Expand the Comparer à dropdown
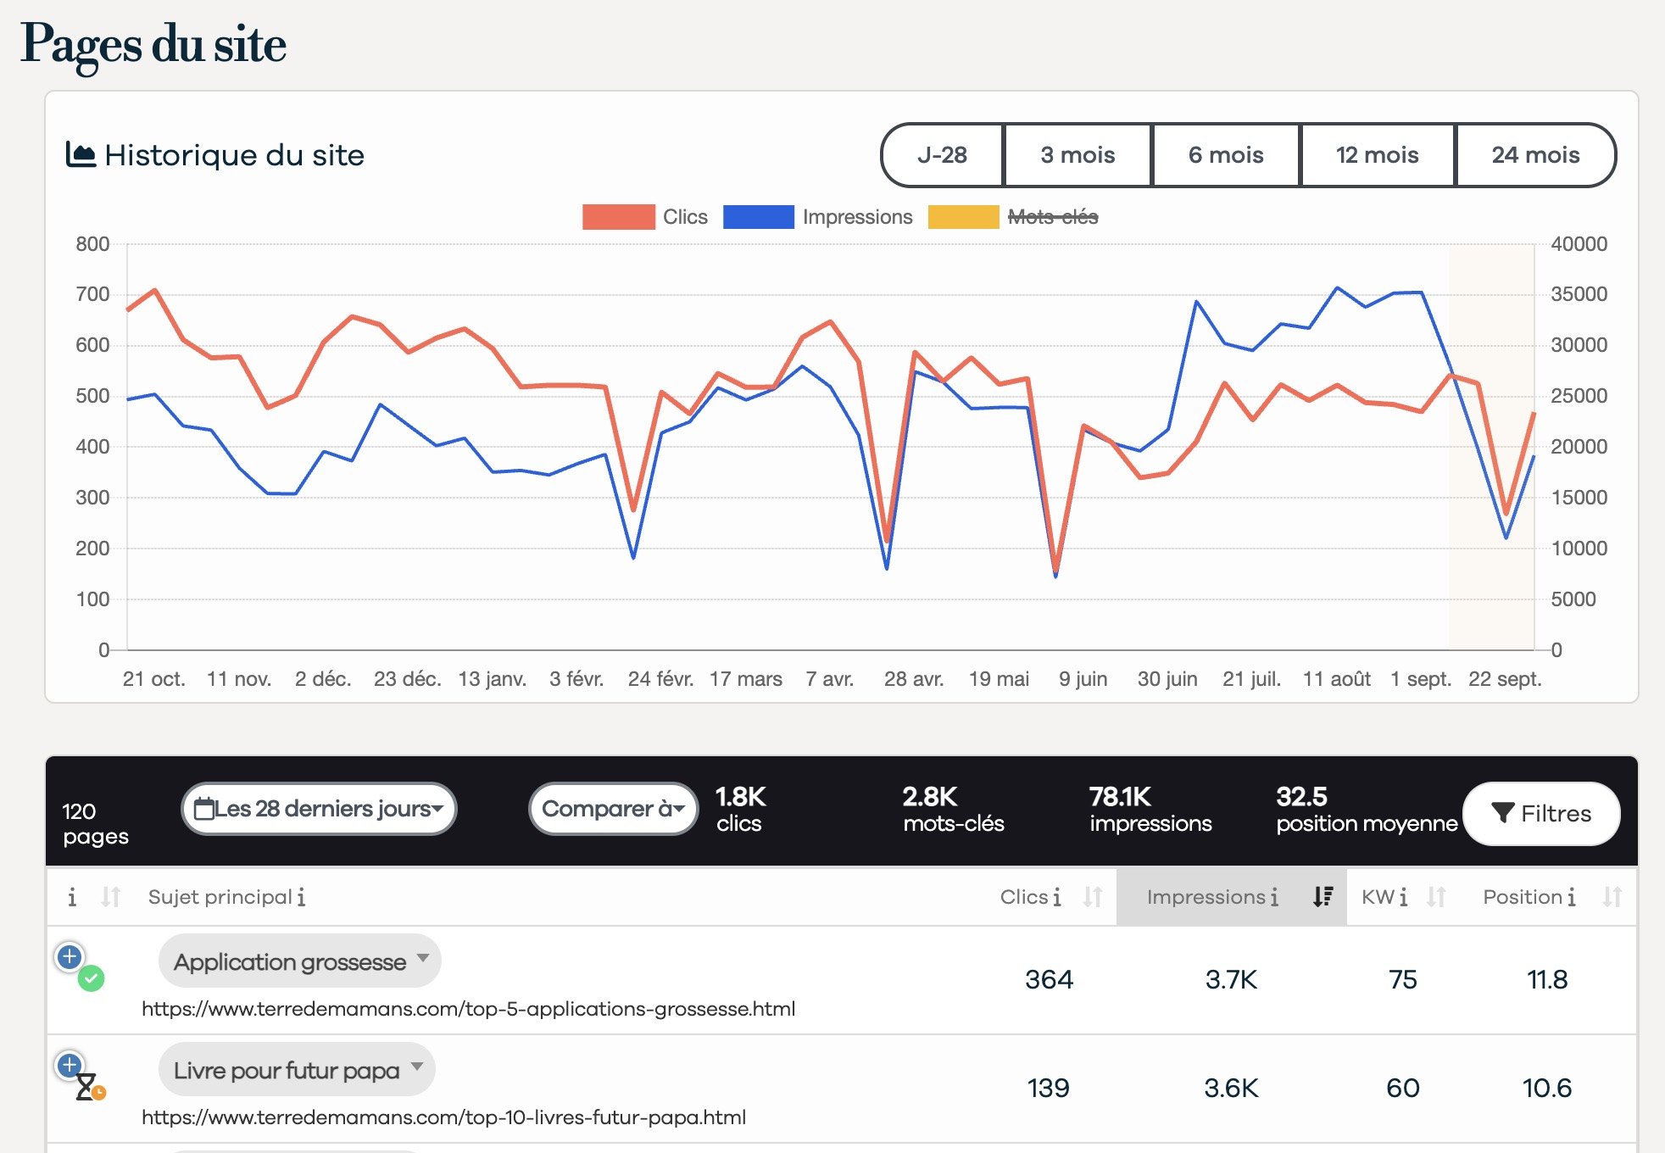 point(612,809)
